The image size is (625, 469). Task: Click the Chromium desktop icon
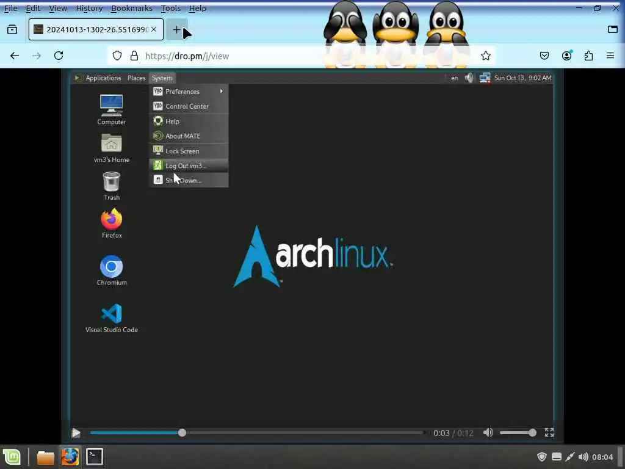pyautogui.click(x=112, y=271)
